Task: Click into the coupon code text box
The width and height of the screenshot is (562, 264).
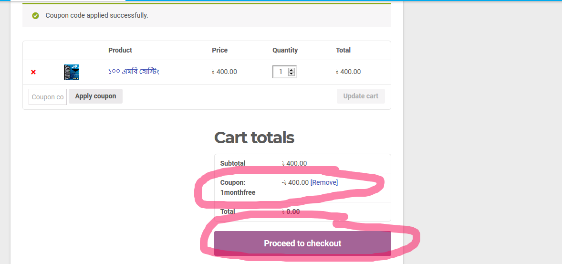Action: pos(48,97)
